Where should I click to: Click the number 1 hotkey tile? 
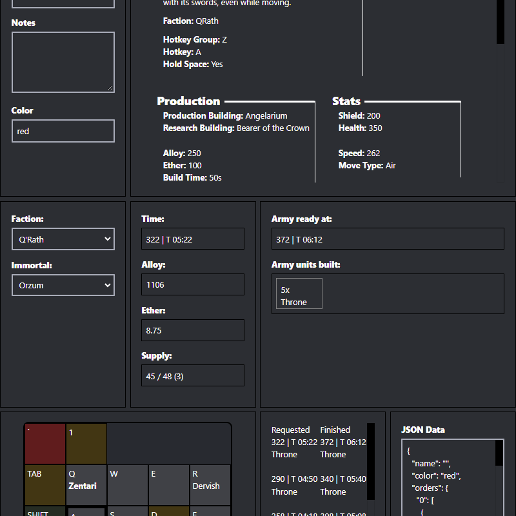86,444
